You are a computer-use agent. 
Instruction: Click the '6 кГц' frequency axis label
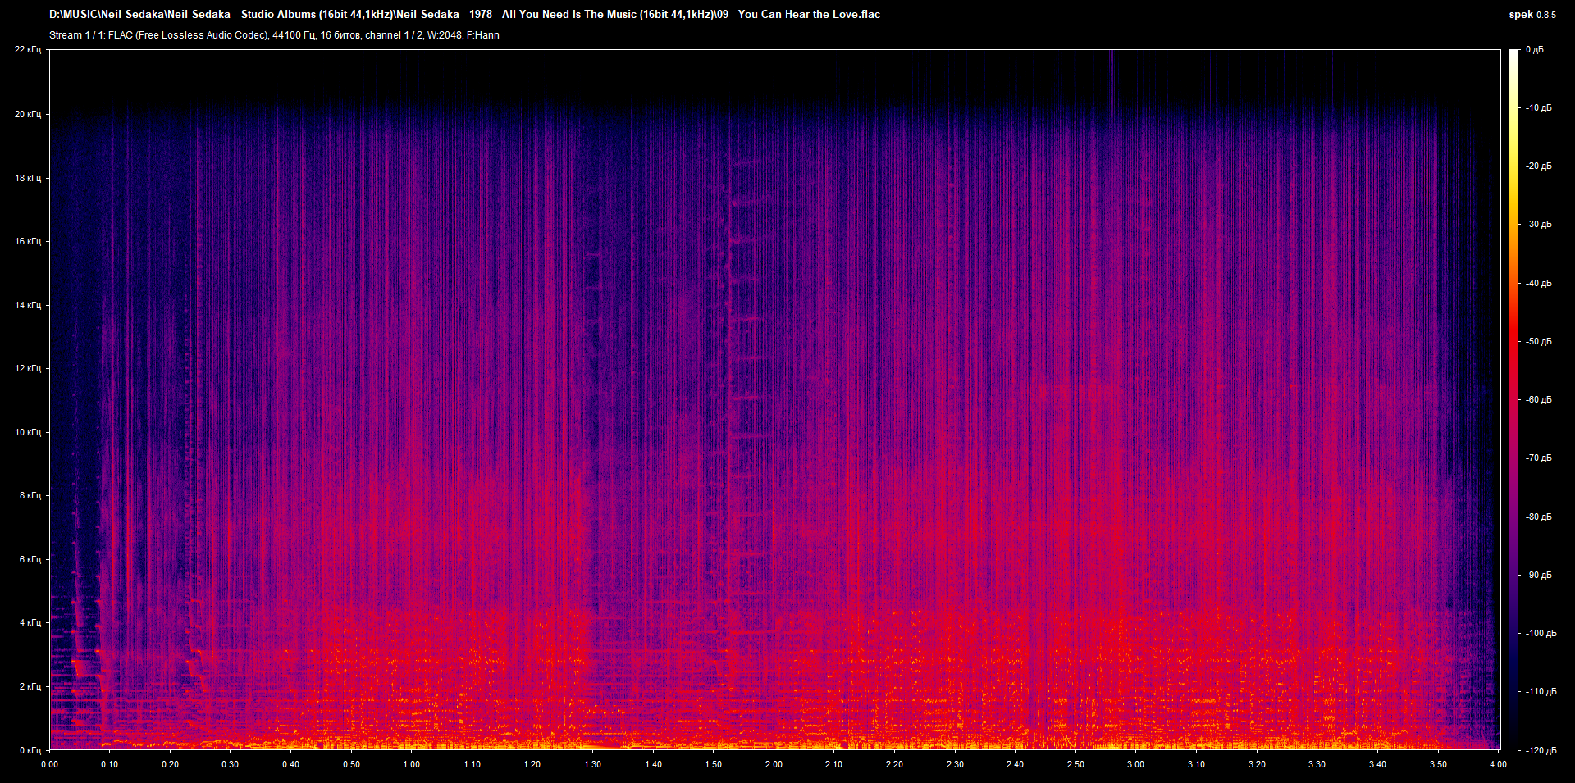[30, 559]
